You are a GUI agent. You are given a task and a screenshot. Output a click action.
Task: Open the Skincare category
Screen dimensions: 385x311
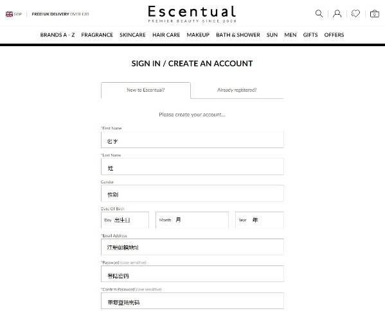(x=132, y=35)
